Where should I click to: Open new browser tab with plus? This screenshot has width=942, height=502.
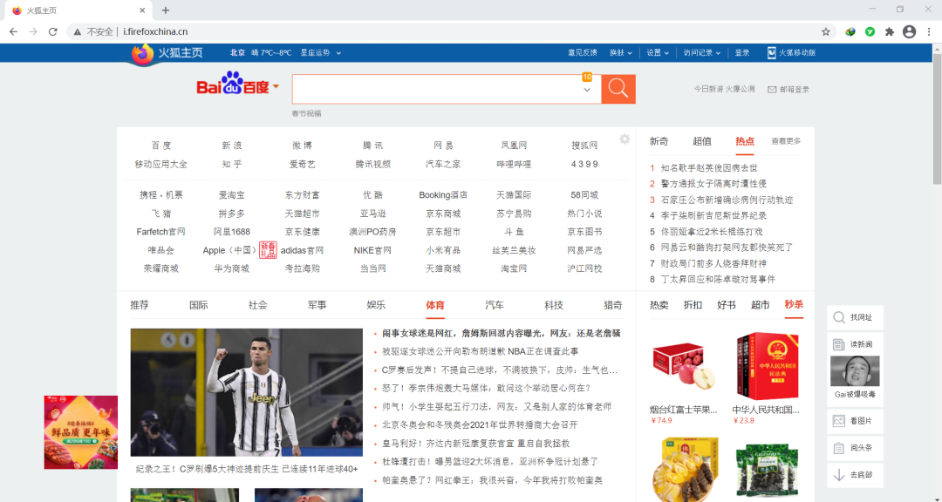click(x=166, y=10)
